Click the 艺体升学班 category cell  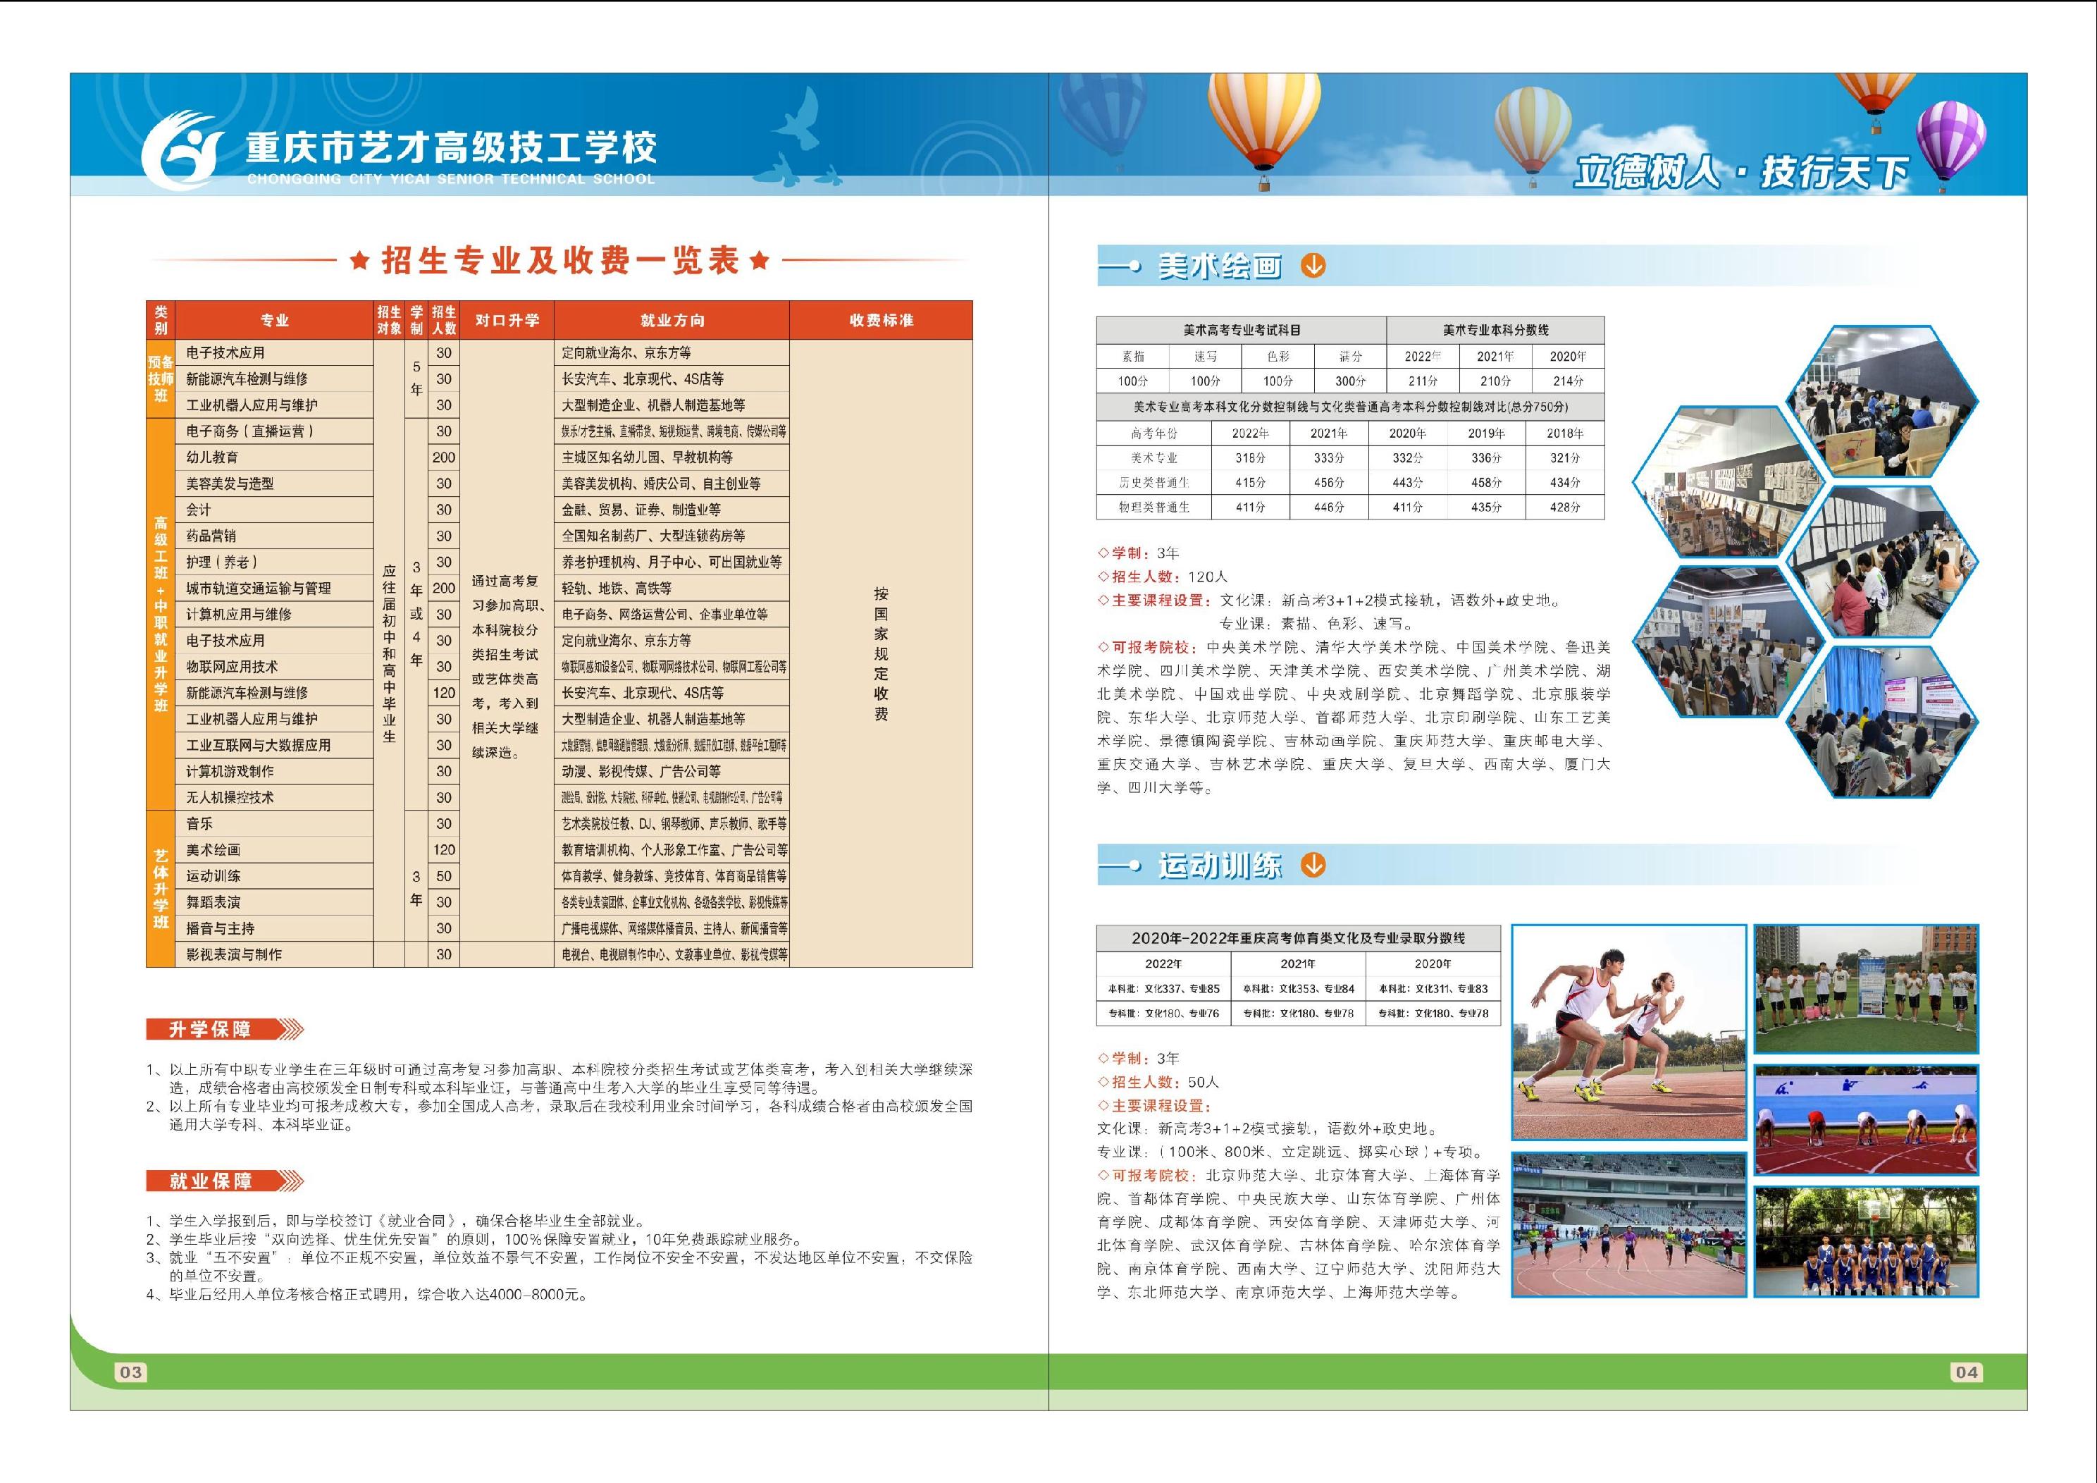tap(161, 888)
